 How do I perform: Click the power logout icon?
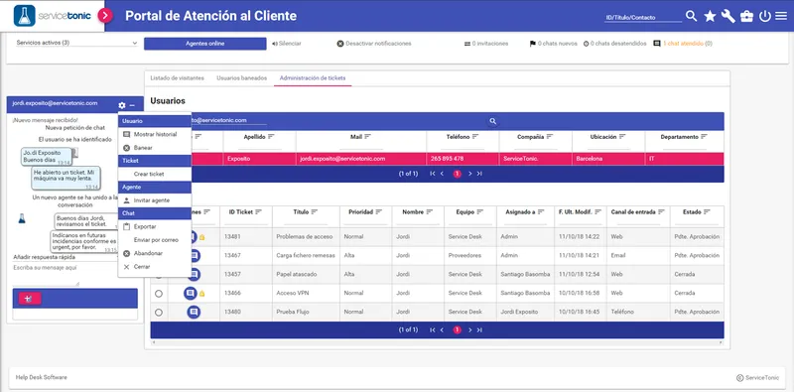[x=764, y=16]
